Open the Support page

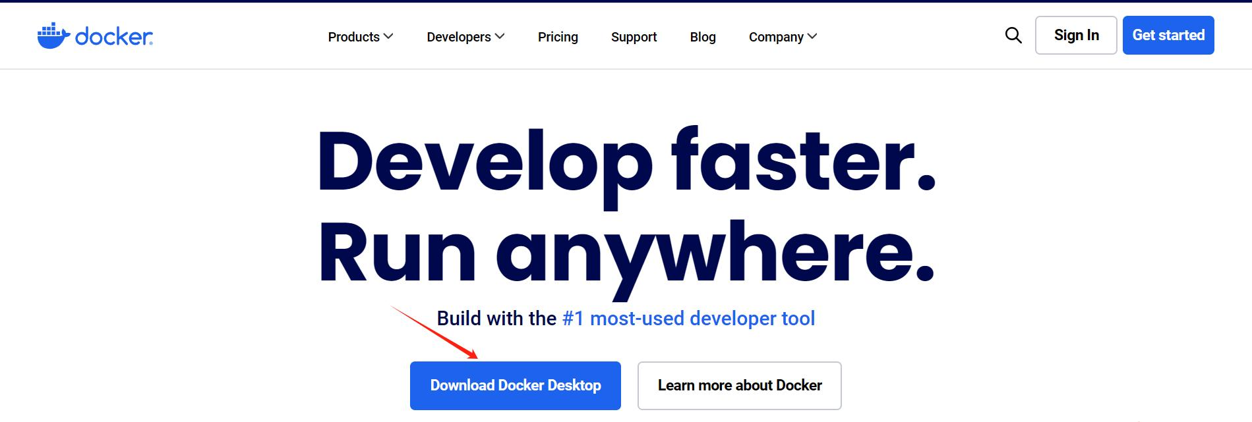(x=634, y=37)
